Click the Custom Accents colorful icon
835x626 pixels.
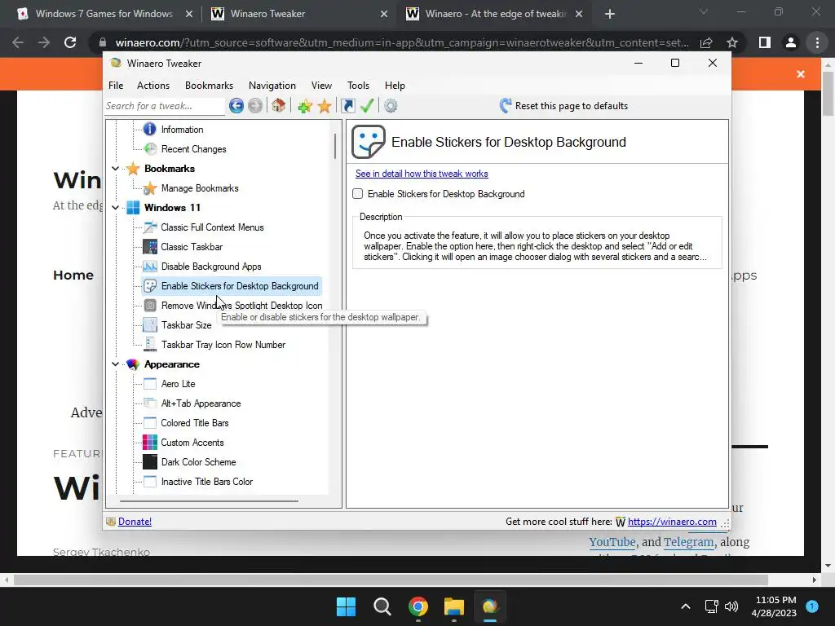point(150,443)
